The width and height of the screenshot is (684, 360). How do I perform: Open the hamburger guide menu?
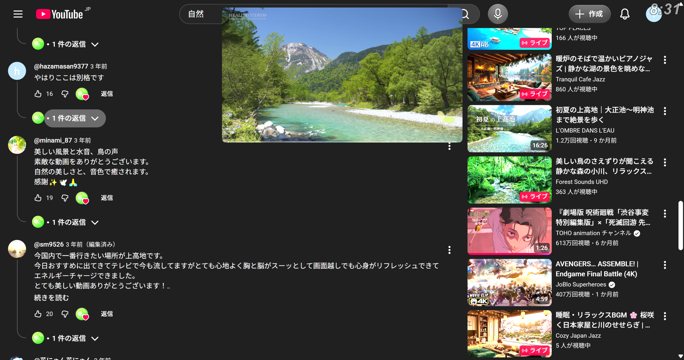tap(18, 14)
